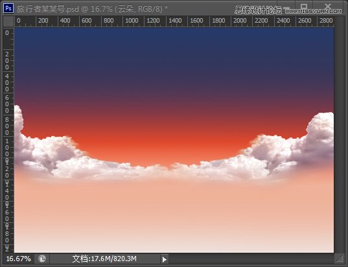Click the Photoshop Ps icon in title bar
The width and height of the screenshot is (348, 267).
coord(8,8)
